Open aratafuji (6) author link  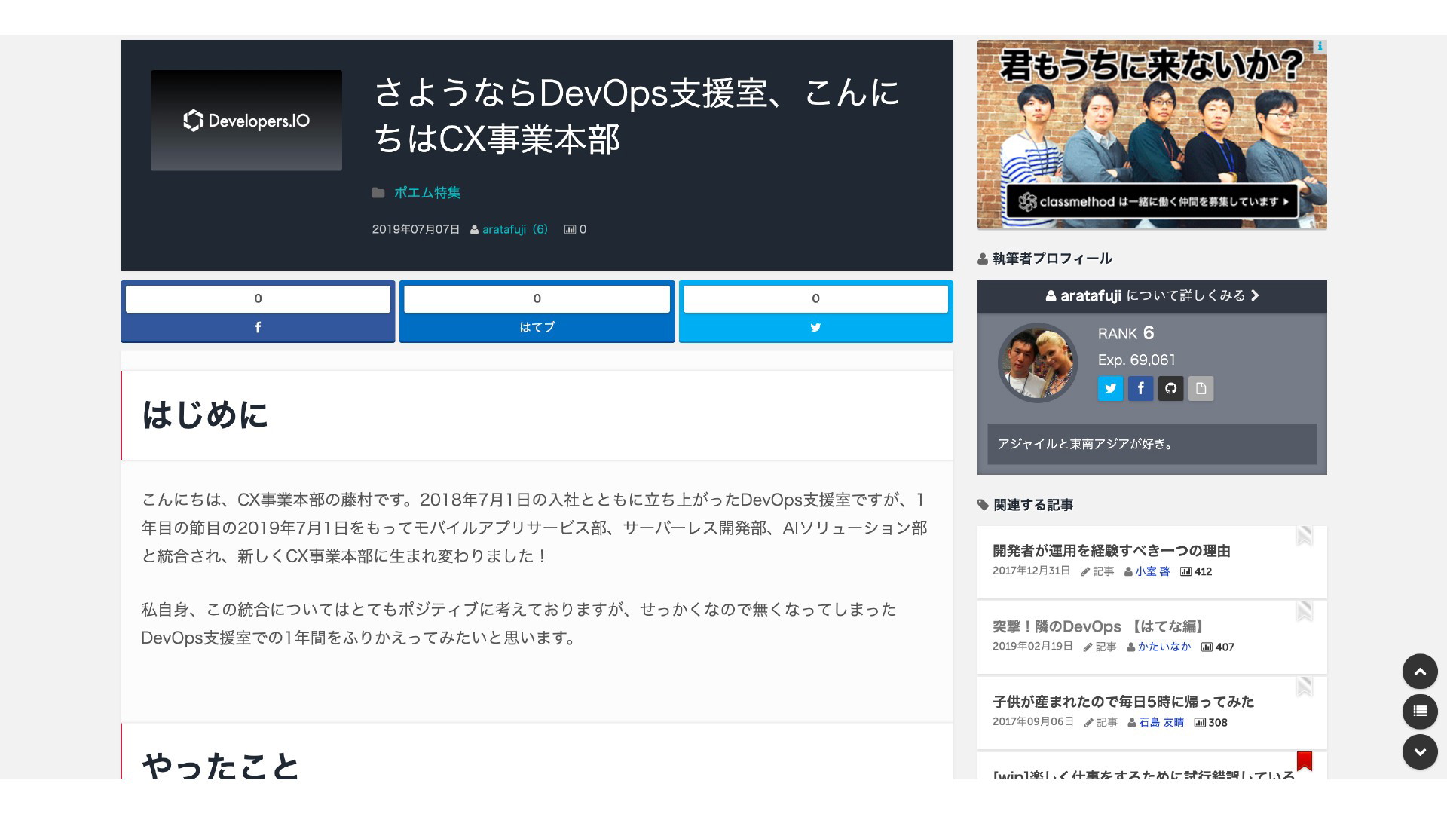coord(515,229)
